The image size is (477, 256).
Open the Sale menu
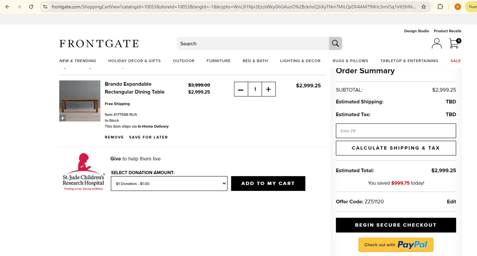tap(456, 61)
